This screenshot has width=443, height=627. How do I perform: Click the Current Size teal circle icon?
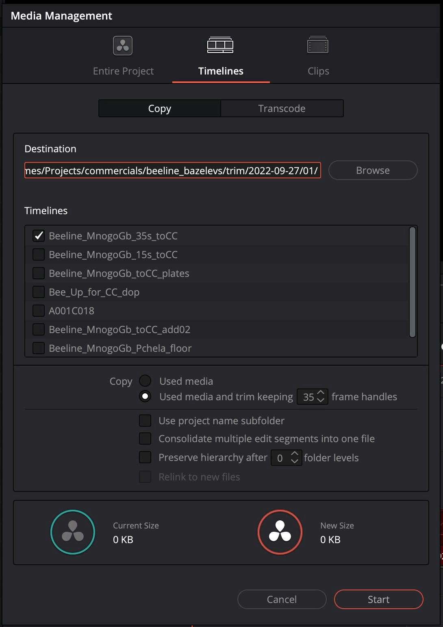pos(73,532)
